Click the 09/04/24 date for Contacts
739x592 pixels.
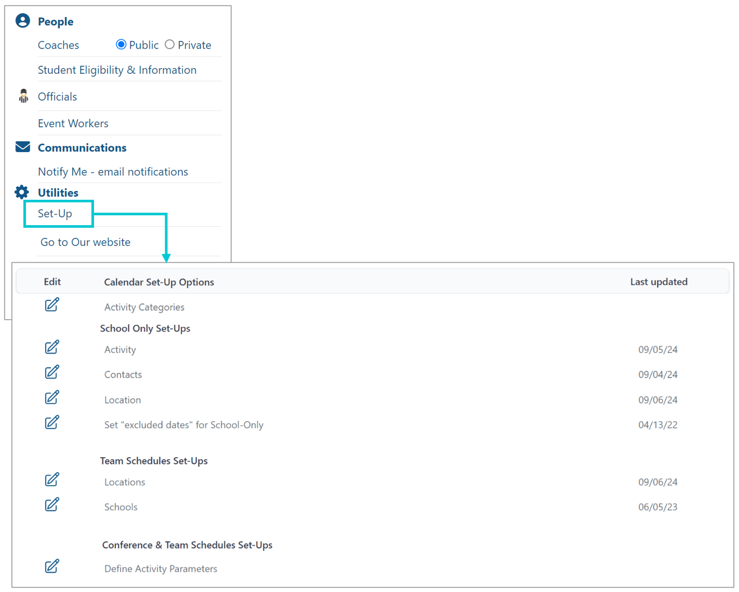[x=657, y=375]
